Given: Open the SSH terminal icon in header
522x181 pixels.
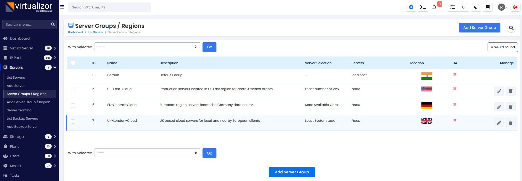Looking at the screenshot, I should point(423,7).
